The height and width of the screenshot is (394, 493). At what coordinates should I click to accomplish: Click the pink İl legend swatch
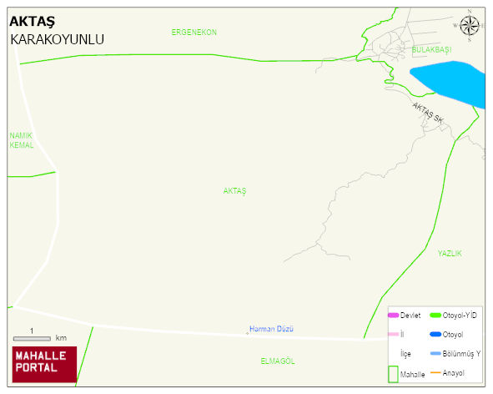tap(394, 334)
